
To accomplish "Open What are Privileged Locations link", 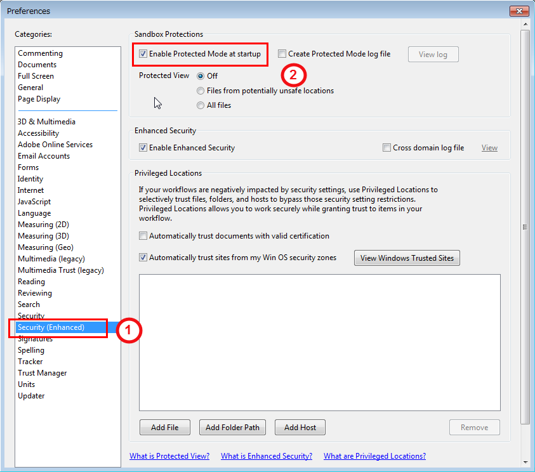I will point(374,456).
